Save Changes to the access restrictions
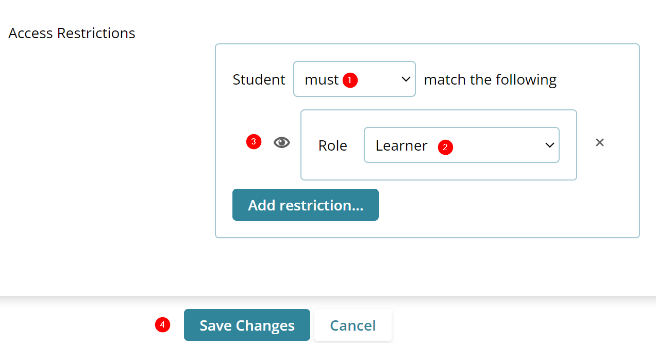Viewport: 656px width, 343px height. pyautogui.click(x=247, y=325)
